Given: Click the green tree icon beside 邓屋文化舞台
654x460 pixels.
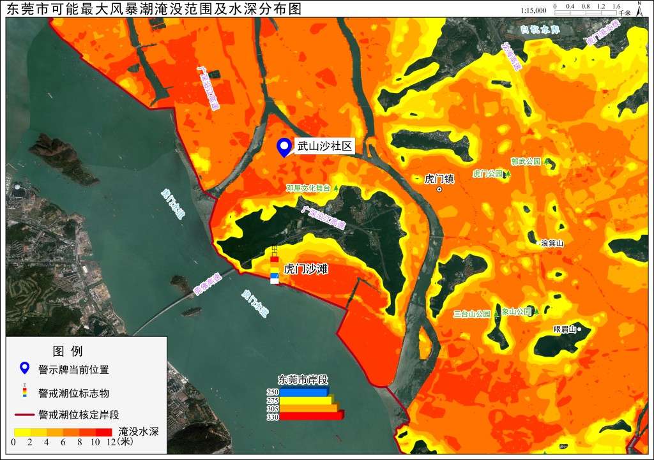Looking at the screenshot, I should click(336, 188).
